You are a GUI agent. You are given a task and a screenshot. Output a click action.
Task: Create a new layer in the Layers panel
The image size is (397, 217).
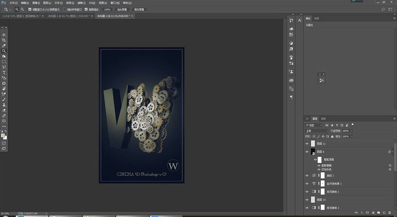point(384,213)
